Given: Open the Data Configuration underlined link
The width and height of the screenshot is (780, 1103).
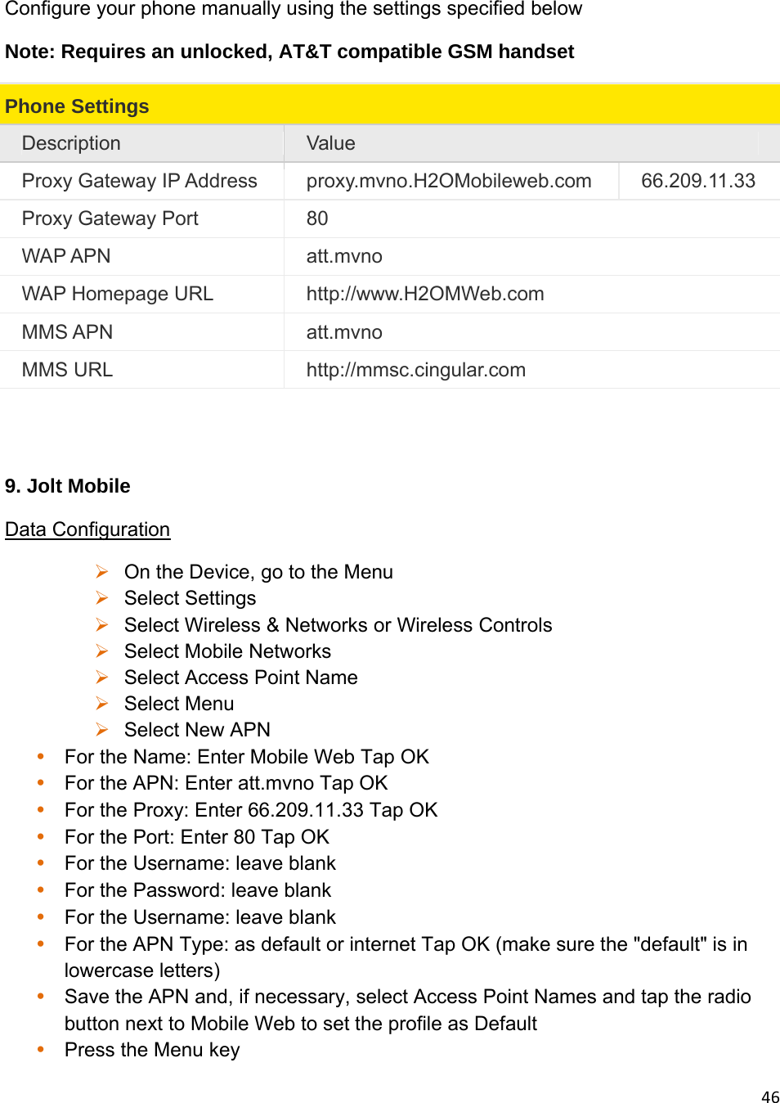Looking at the screenshot, I should pos(87,529).
